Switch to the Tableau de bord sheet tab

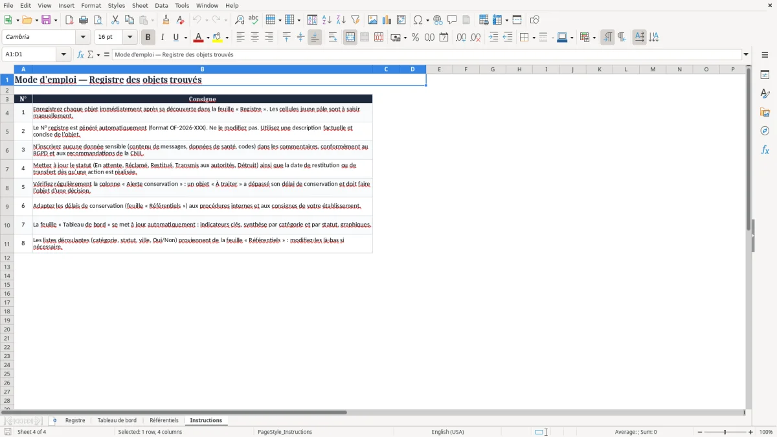(117, 420)
